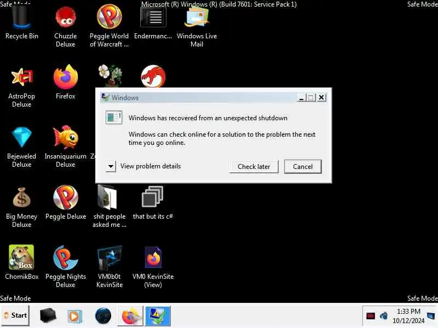Select the Endermanc... desktop shortcut
Image resolution: width=438 pixels, height=328 pixels.
point(153,23)
